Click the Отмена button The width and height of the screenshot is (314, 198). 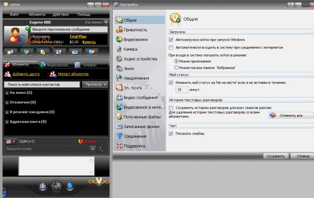(x=303, y=156)
